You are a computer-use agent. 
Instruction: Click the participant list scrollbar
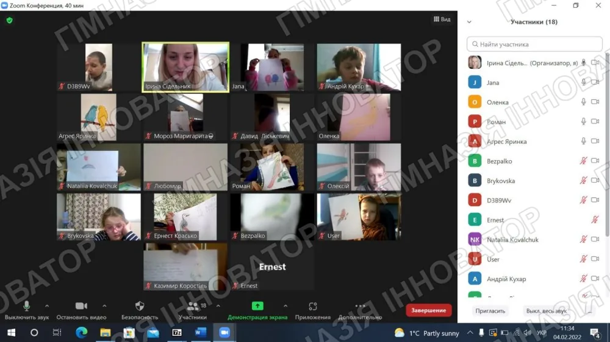tap(607, 144)
